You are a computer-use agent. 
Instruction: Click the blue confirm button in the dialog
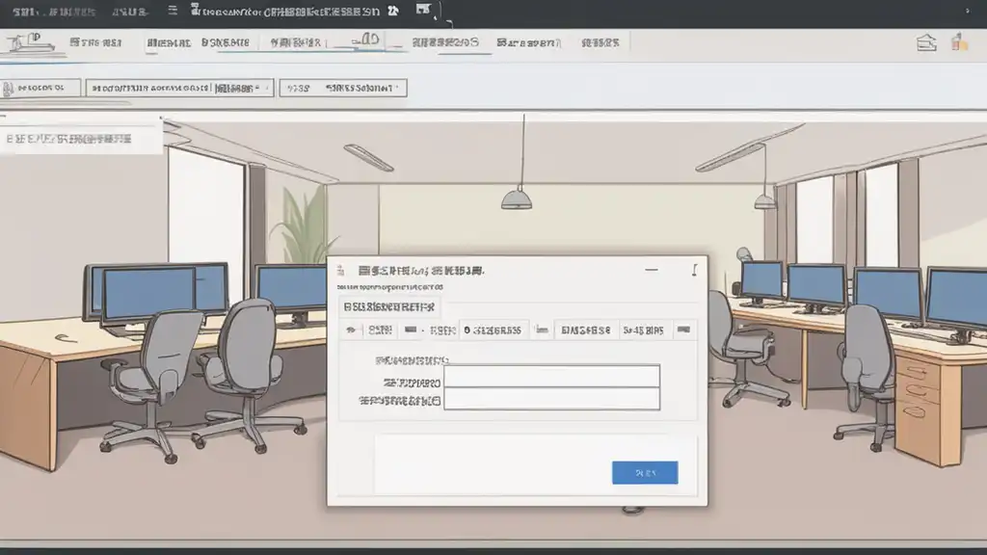[x=645, y=472]
